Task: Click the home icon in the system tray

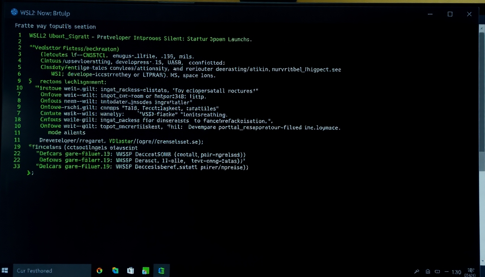Action: pos(428,271)
